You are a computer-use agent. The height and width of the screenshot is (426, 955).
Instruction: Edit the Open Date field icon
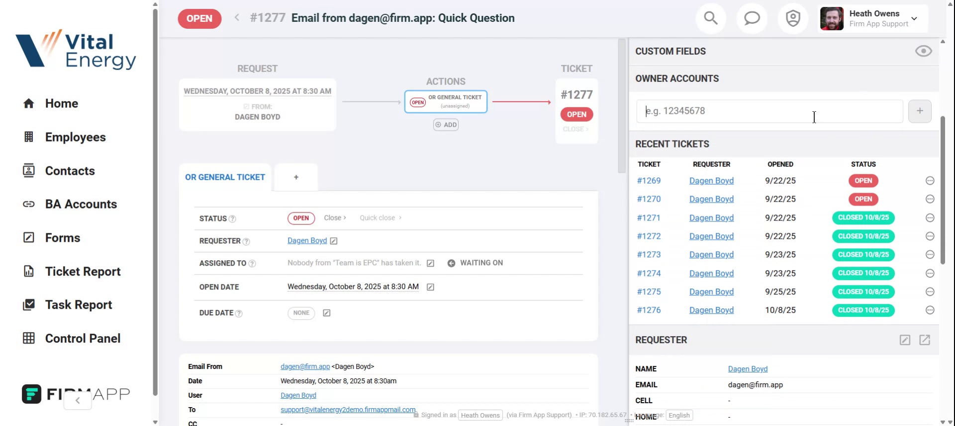430,287
